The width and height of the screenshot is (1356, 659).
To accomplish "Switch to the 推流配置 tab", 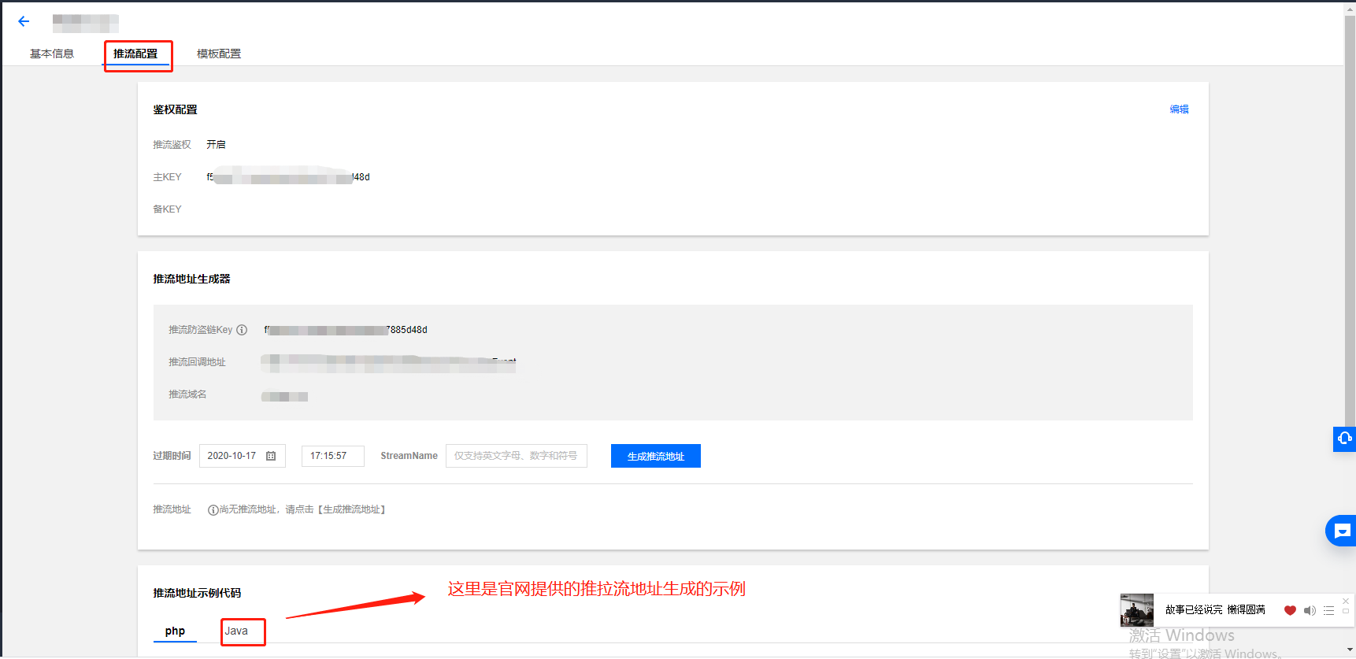I will 135,54.
